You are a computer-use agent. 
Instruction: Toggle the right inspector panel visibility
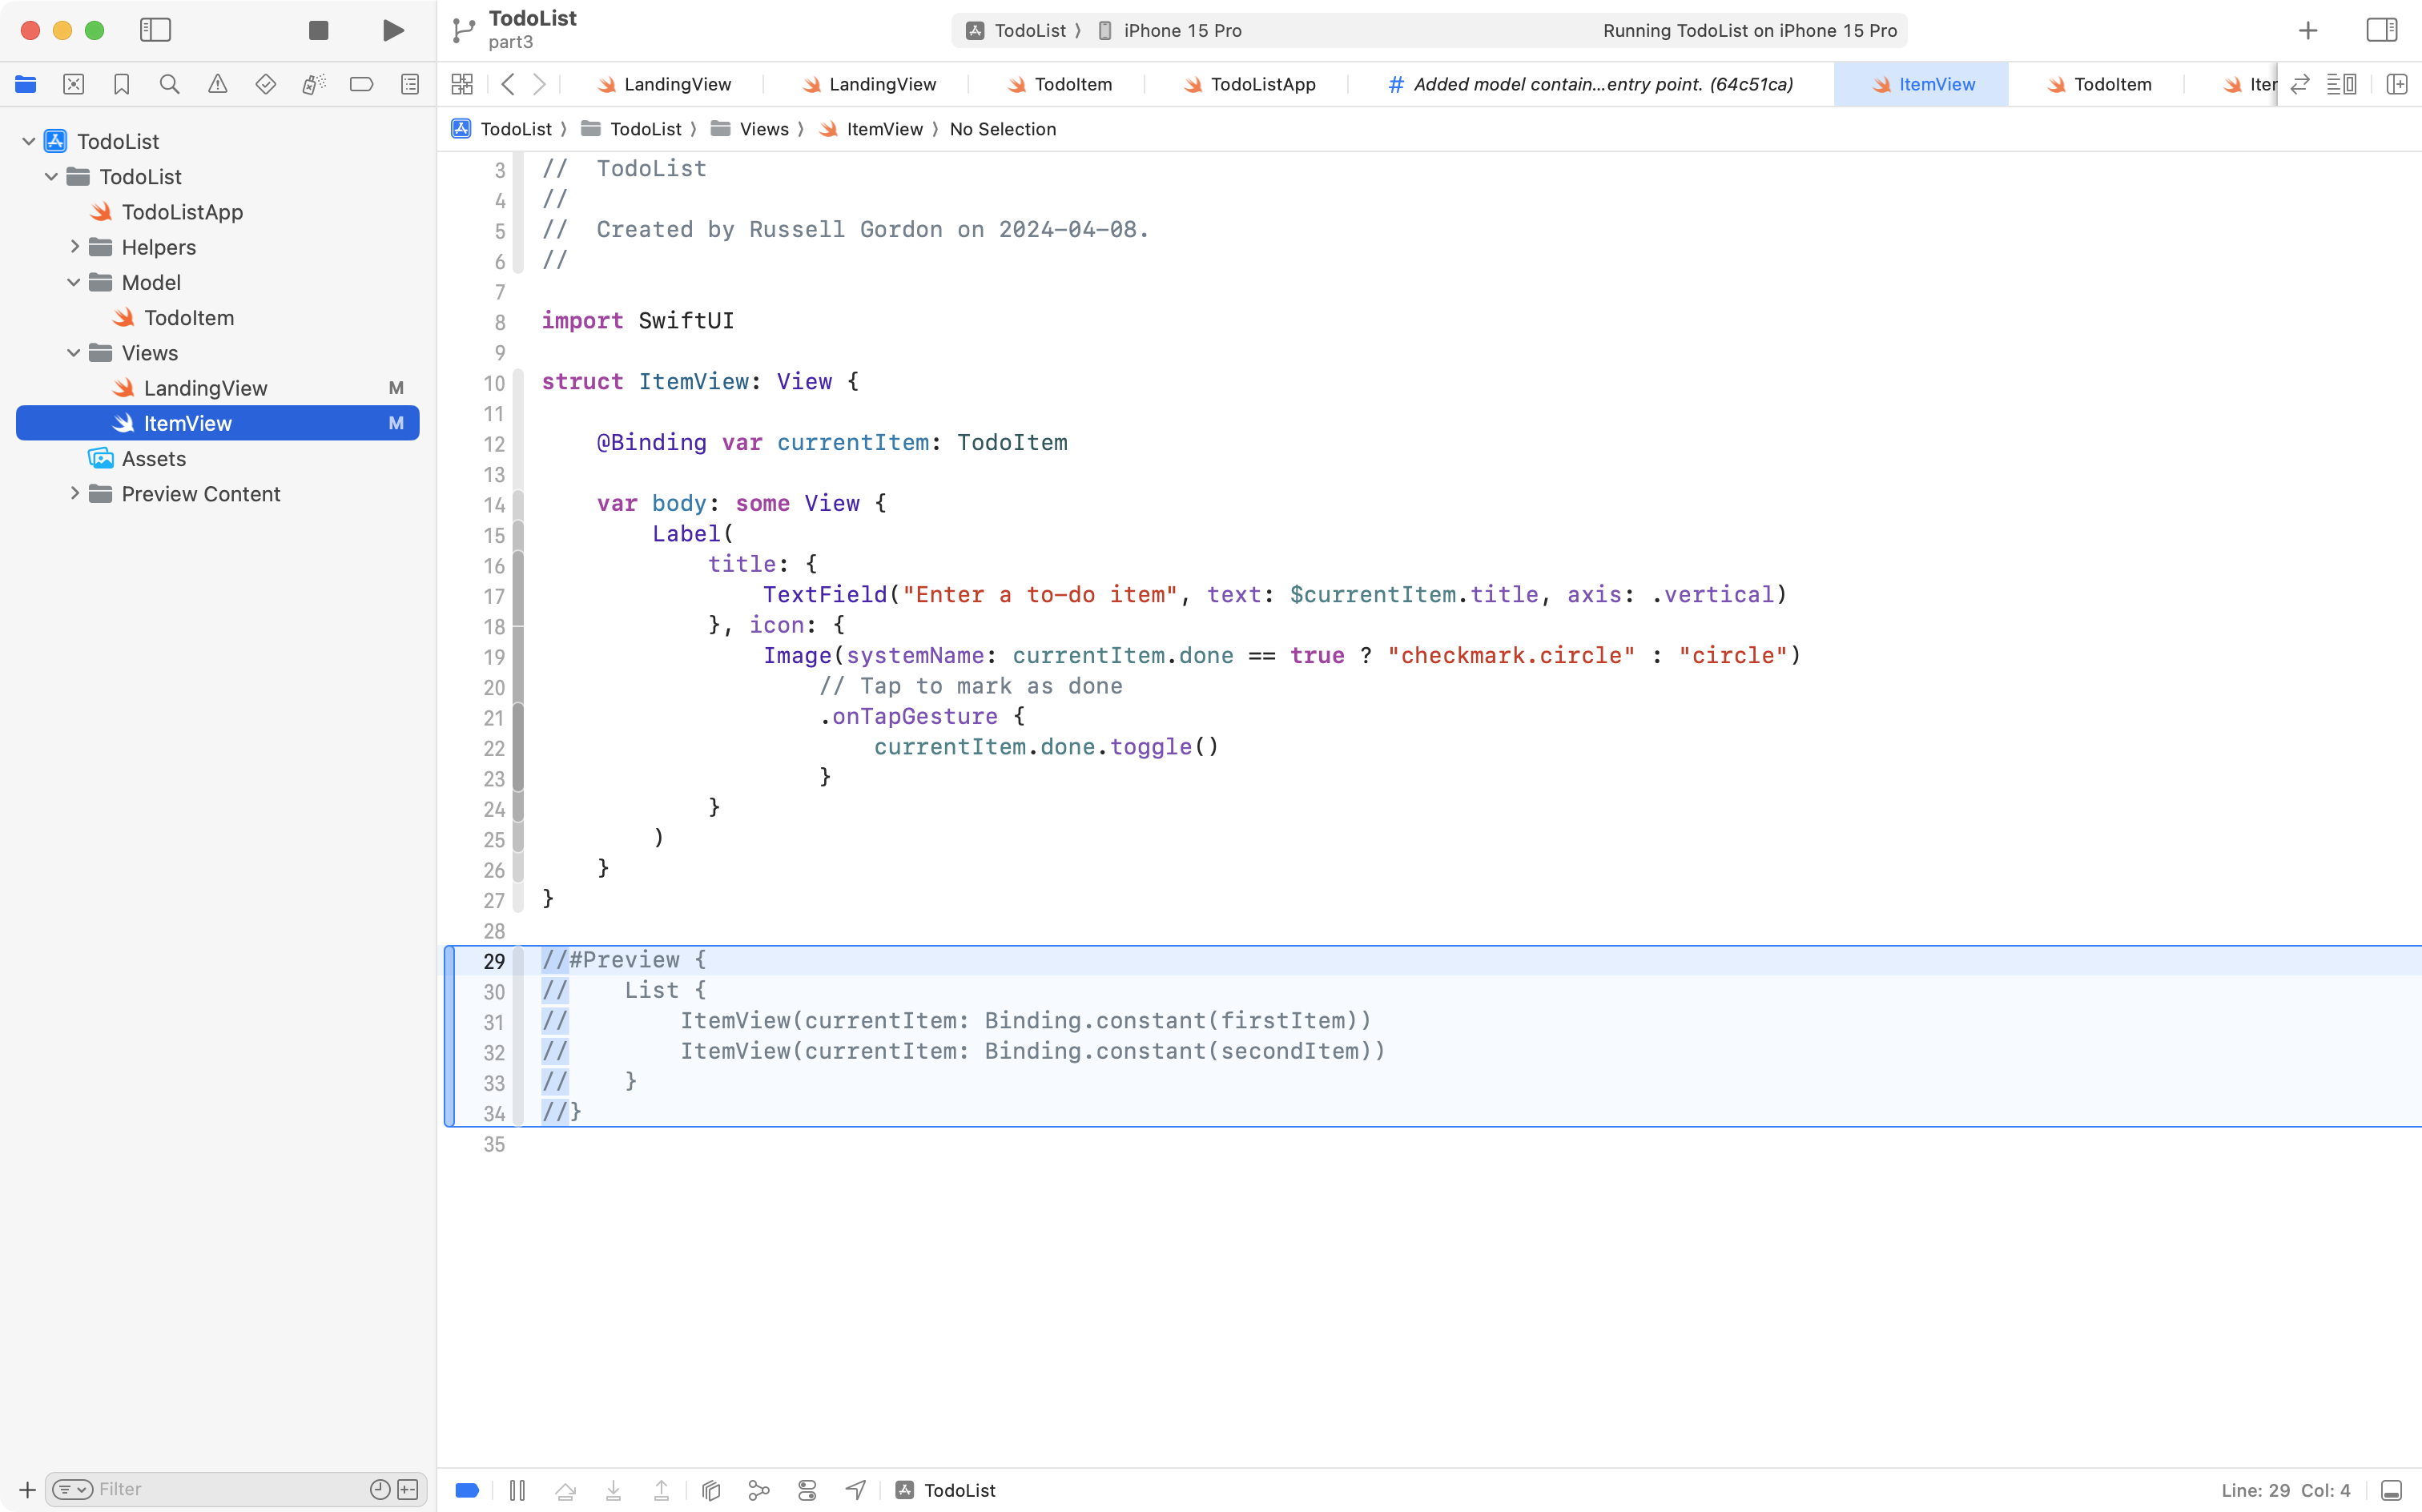[2381, 30]
